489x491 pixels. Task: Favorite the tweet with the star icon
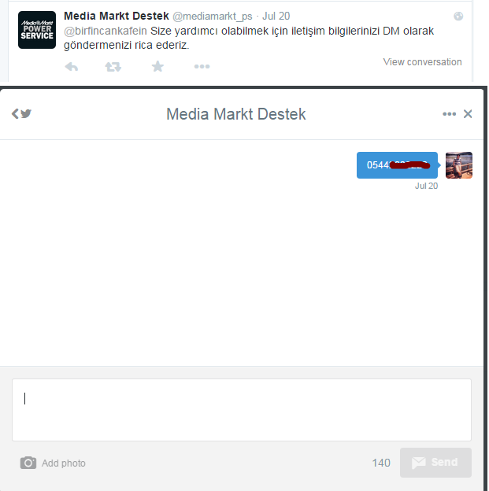157,66
